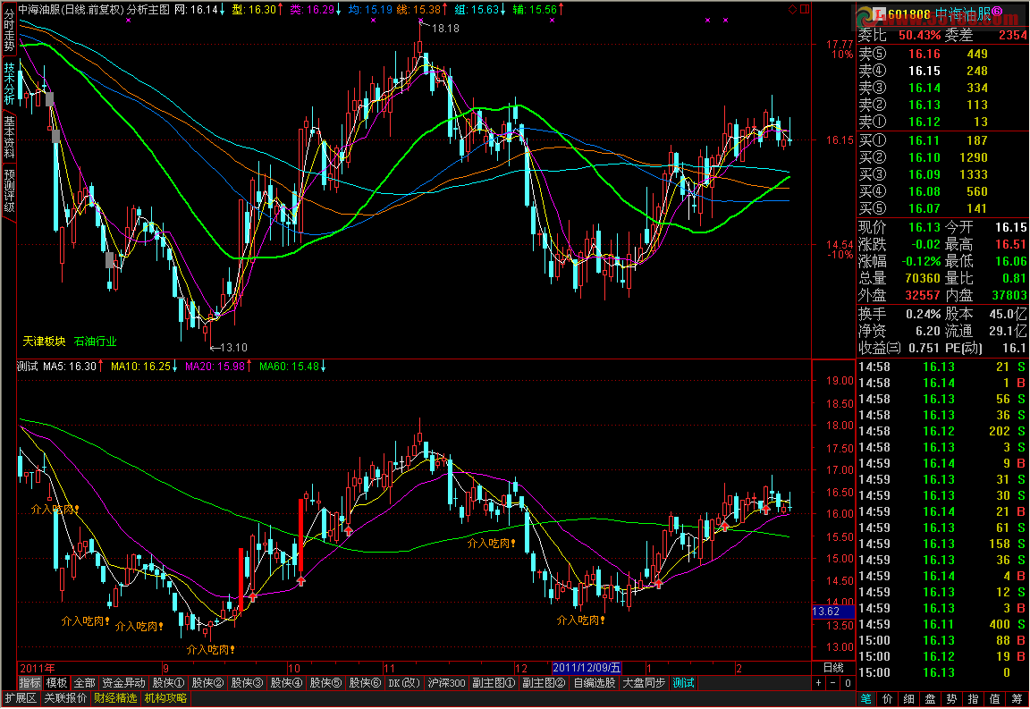Viewport: 1030px width, 709px height.
Task: Switch to 沪深300 indicator tab
Action: tap(446, 683)
